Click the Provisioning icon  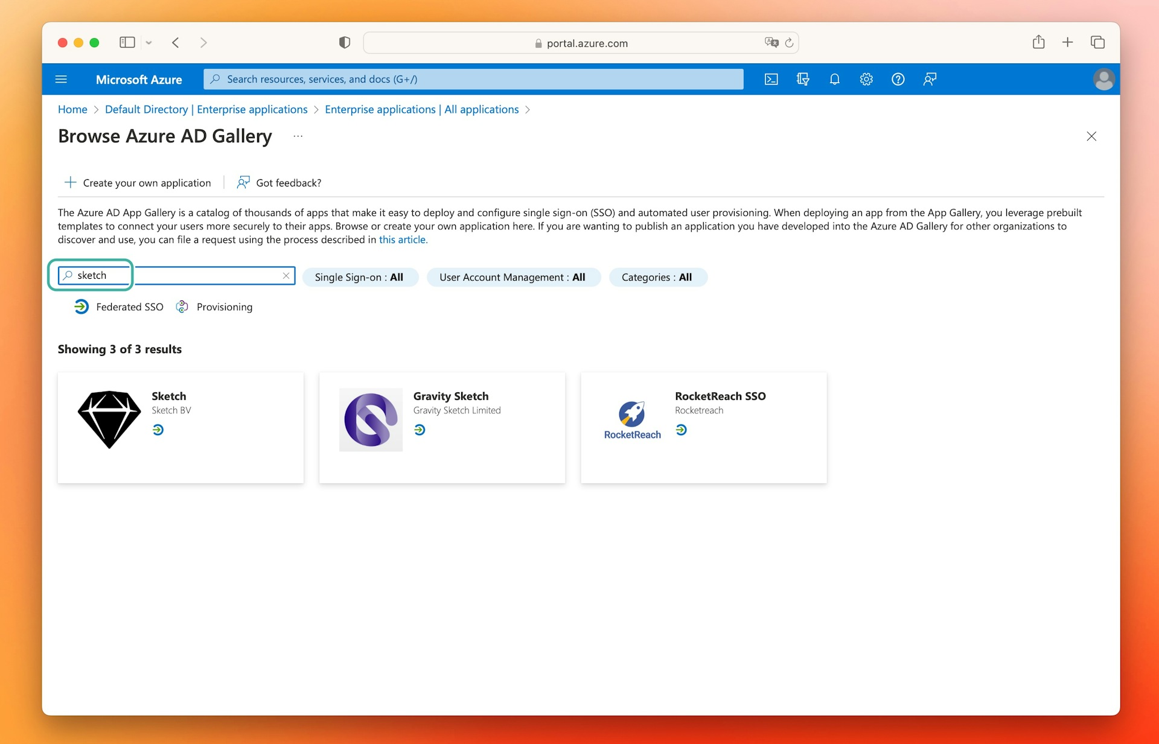pyautogui.click(x=182, y=306)
